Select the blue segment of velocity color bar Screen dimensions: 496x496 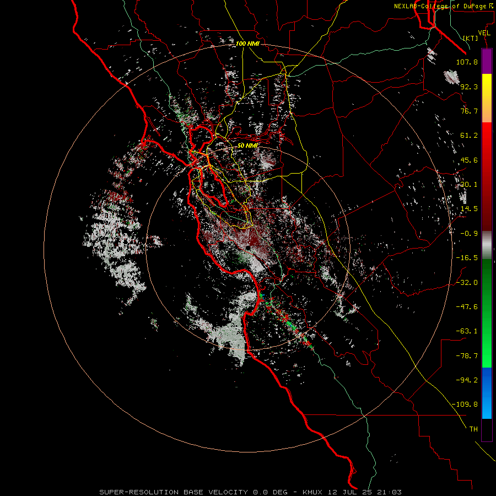(x=487, y=393)
